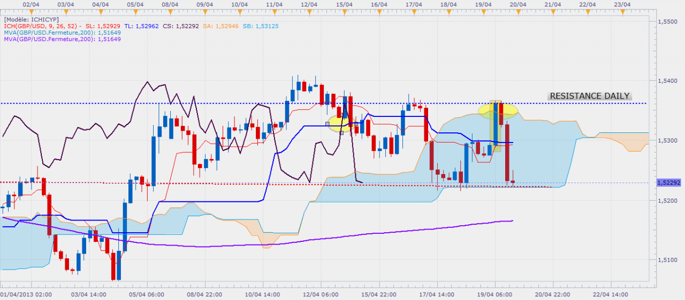Click the orange marker under 02/04

31,11
